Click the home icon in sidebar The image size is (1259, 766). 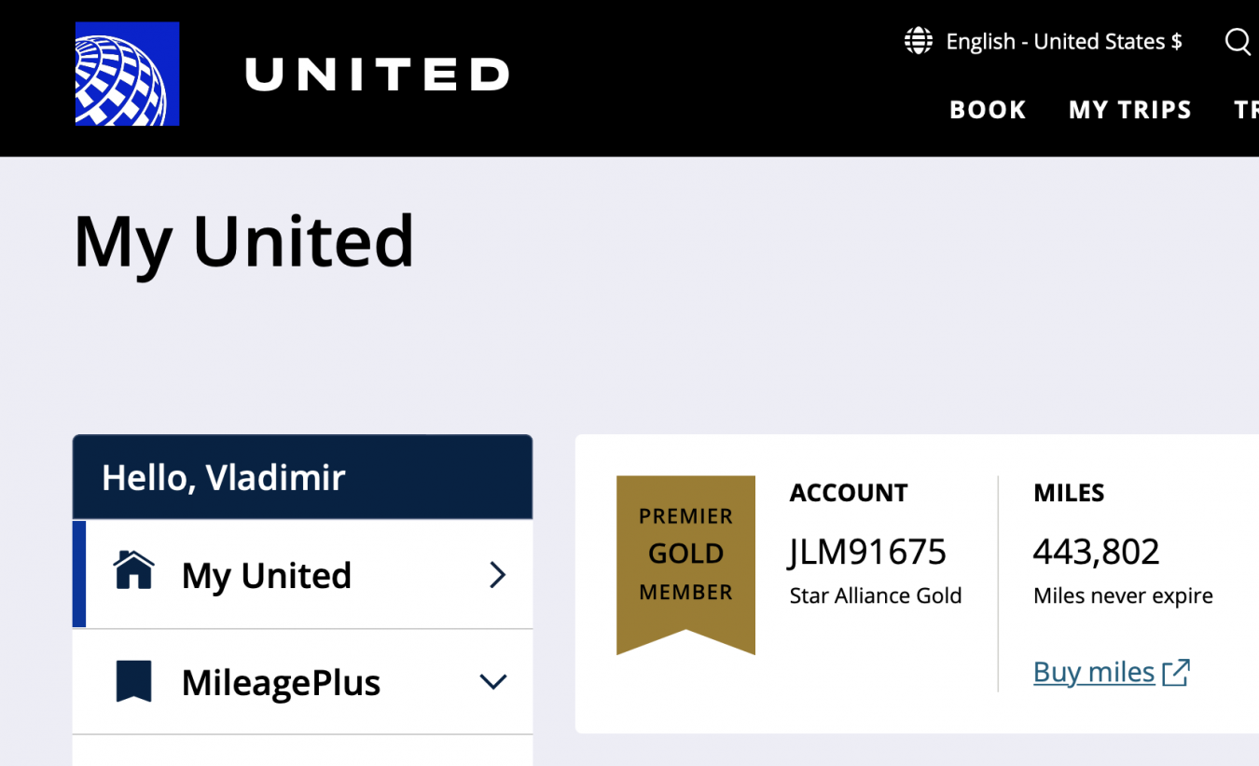point(133,570)
